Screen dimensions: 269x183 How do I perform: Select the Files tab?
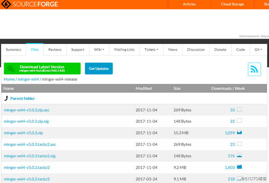coord(35,49)
